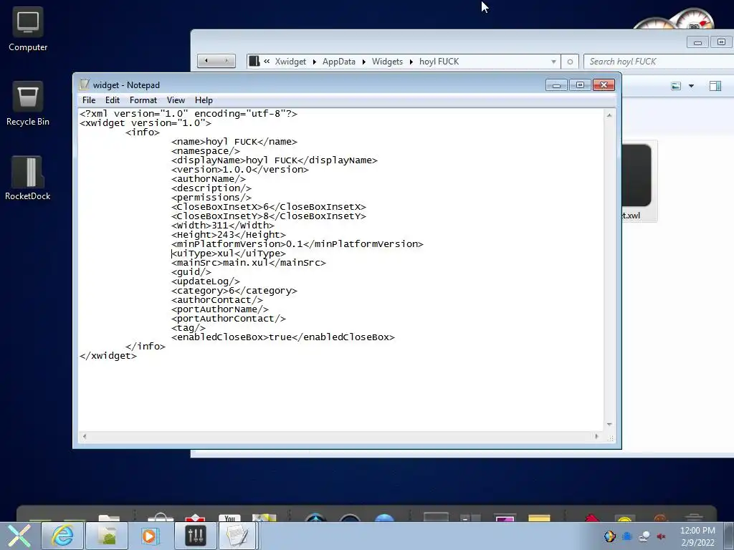Expand arrow after AppData breadcrumb
Image resolution: width=734 pixels, height=550 pixels.
363,62
